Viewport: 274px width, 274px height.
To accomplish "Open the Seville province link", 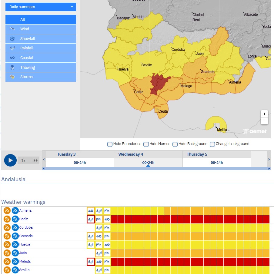I will [x=24, y=270].
